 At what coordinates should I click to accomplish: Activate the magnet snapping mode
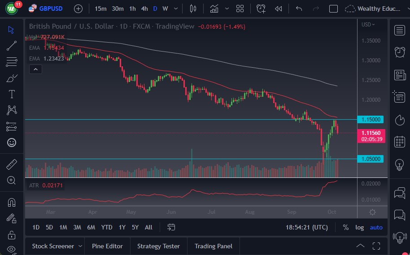12,202
